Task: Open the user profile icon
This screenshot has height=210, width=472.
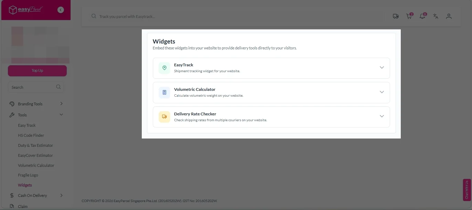Action: tap(449, 16)
